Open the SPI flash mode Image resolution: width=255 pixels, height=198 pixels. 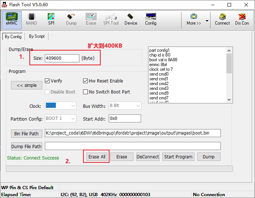(x=51, y=19)
